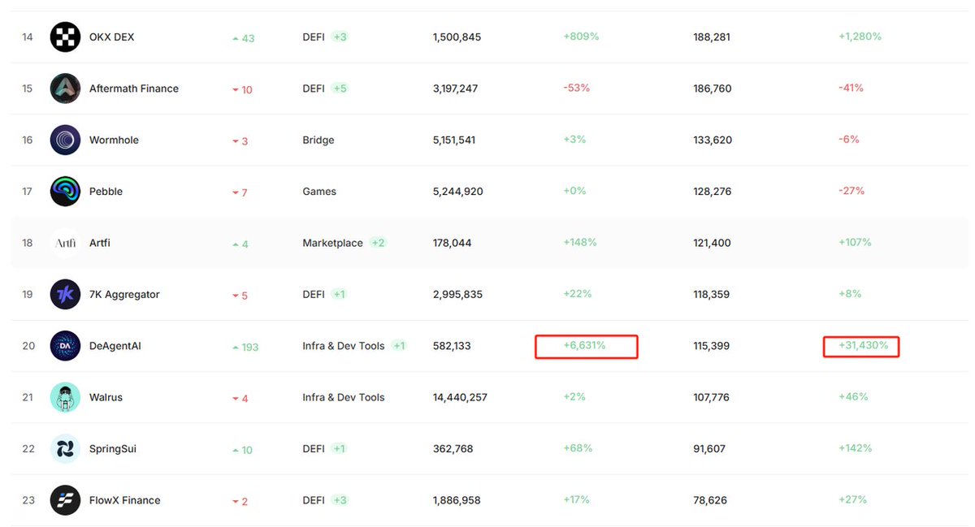
Task: Click the -27% change for Pebble
Action: (x=851, y=191)
